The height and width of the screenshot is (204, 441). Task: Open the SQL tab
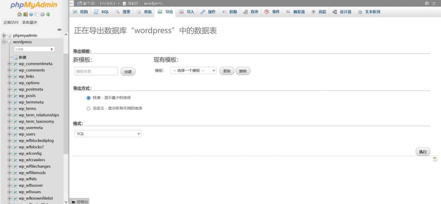[x=101, y=12]
